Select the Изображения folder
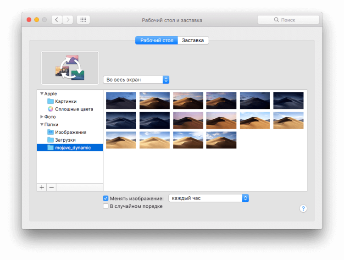Image resolution: width=344 pixels, height=260 pixels. (71, 133)
